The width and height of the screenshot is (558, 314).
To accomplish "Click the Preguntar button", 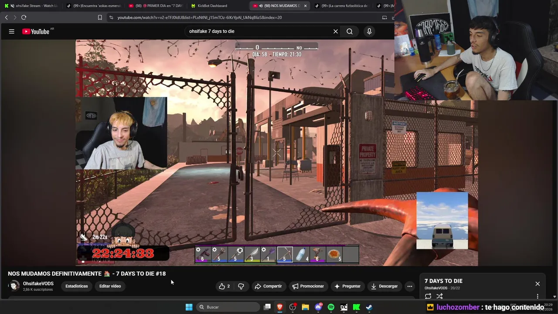I will (347, 286).
